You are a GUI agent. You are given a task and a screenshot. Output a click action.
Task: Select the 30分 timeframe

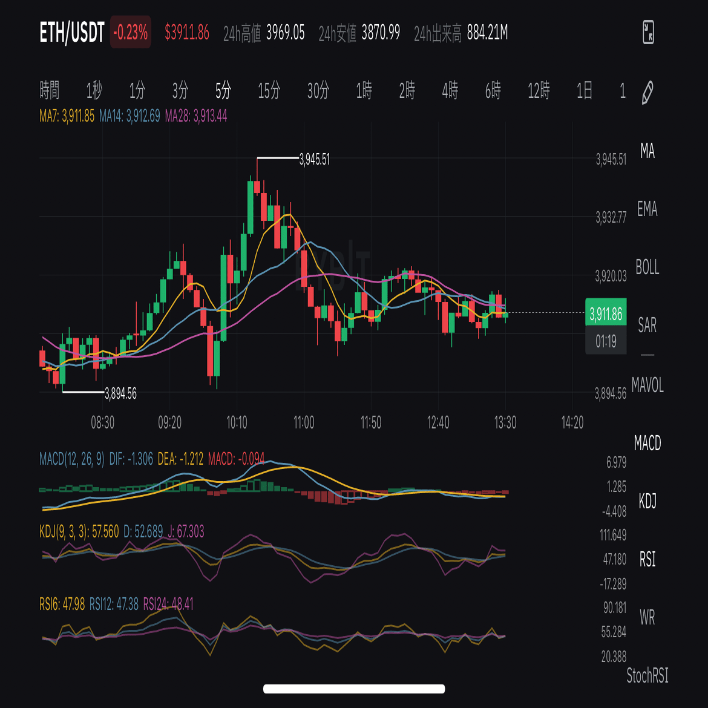(316, 91)
